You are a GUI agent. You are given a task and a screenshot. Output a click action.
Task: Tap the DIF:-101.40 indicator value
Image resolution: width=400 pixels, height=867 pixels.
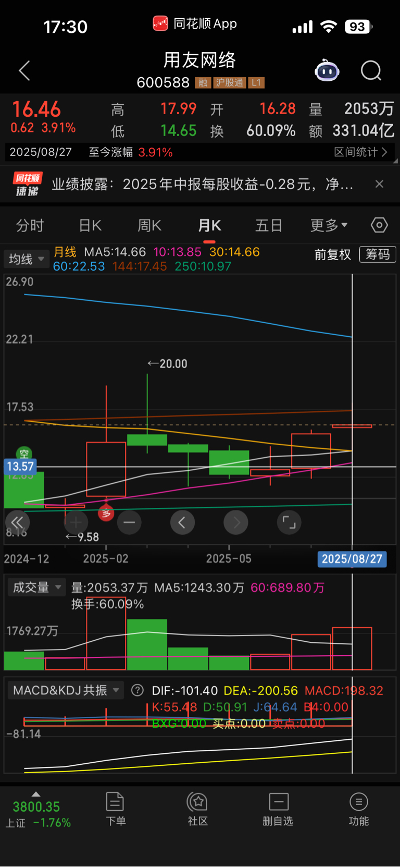click(185, 691)
